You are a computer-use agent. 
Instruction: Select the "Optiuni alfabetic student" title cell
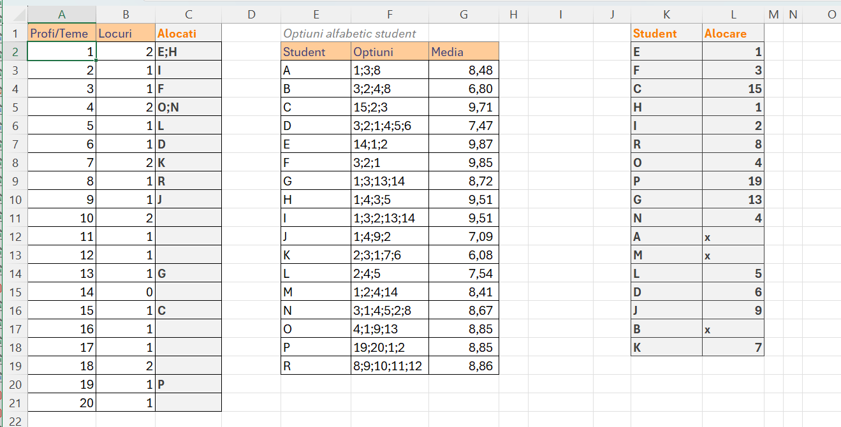[x=349, y=33]
